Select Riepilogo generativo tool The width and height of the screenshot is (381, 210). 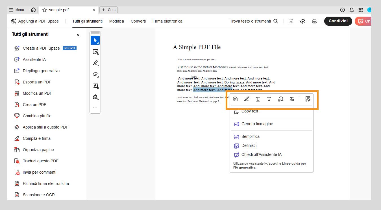point(37,71)
